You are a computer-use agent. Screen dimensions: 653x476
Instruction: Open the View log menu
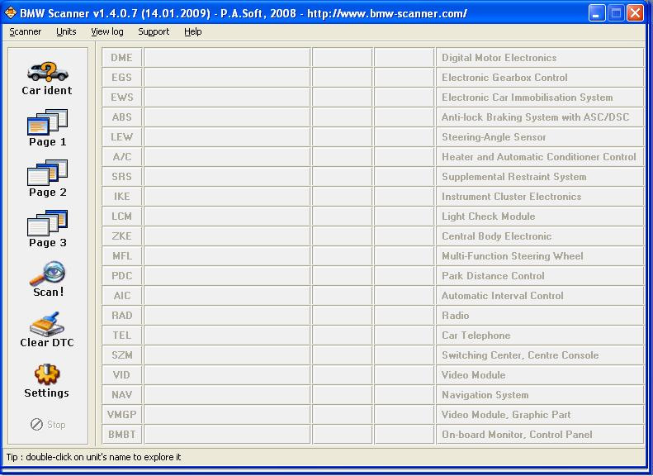click(x=107, y=31)
